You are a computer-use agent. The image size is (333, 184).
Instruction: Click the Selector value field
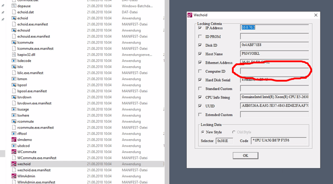(224, 141)
